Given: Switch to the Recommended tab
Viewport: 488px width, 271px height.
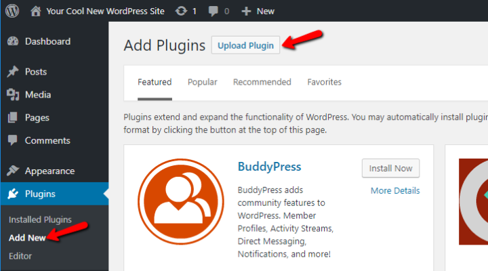Looking at the screenshot, I should pyautogui.click(x=262, y=82).
